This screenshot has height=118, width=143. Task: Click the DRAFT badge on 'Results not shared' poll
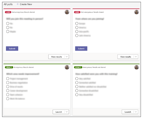pos(78,67)
